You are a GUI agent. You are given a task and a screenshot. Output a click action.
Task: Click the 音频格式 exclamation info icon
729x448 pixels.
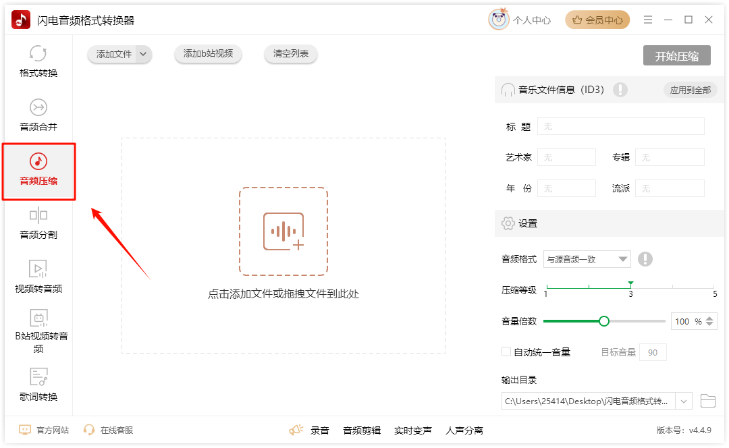(645, 259)
